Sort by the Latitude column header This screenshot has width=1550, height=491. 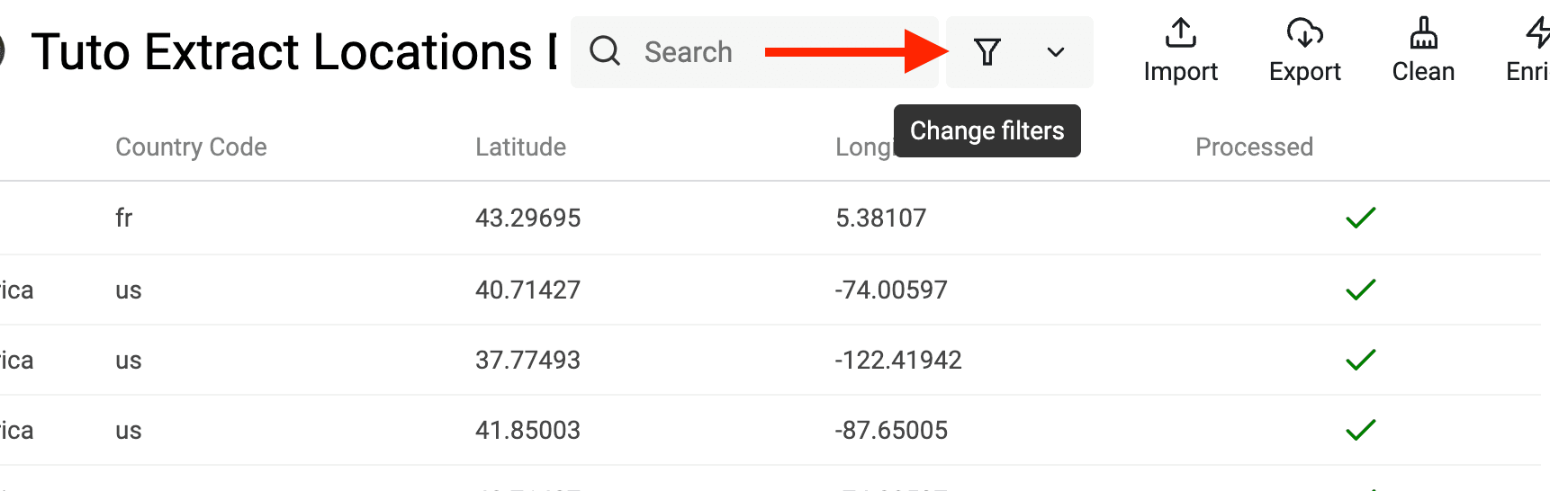[520, 147]
